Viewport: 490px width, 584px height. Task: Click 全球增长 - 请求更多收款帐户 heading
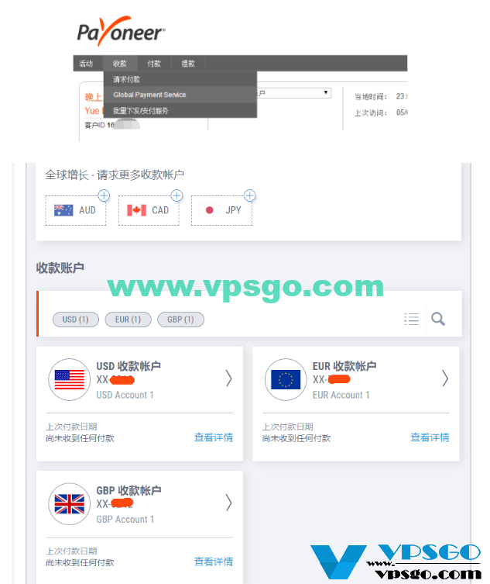115,175
